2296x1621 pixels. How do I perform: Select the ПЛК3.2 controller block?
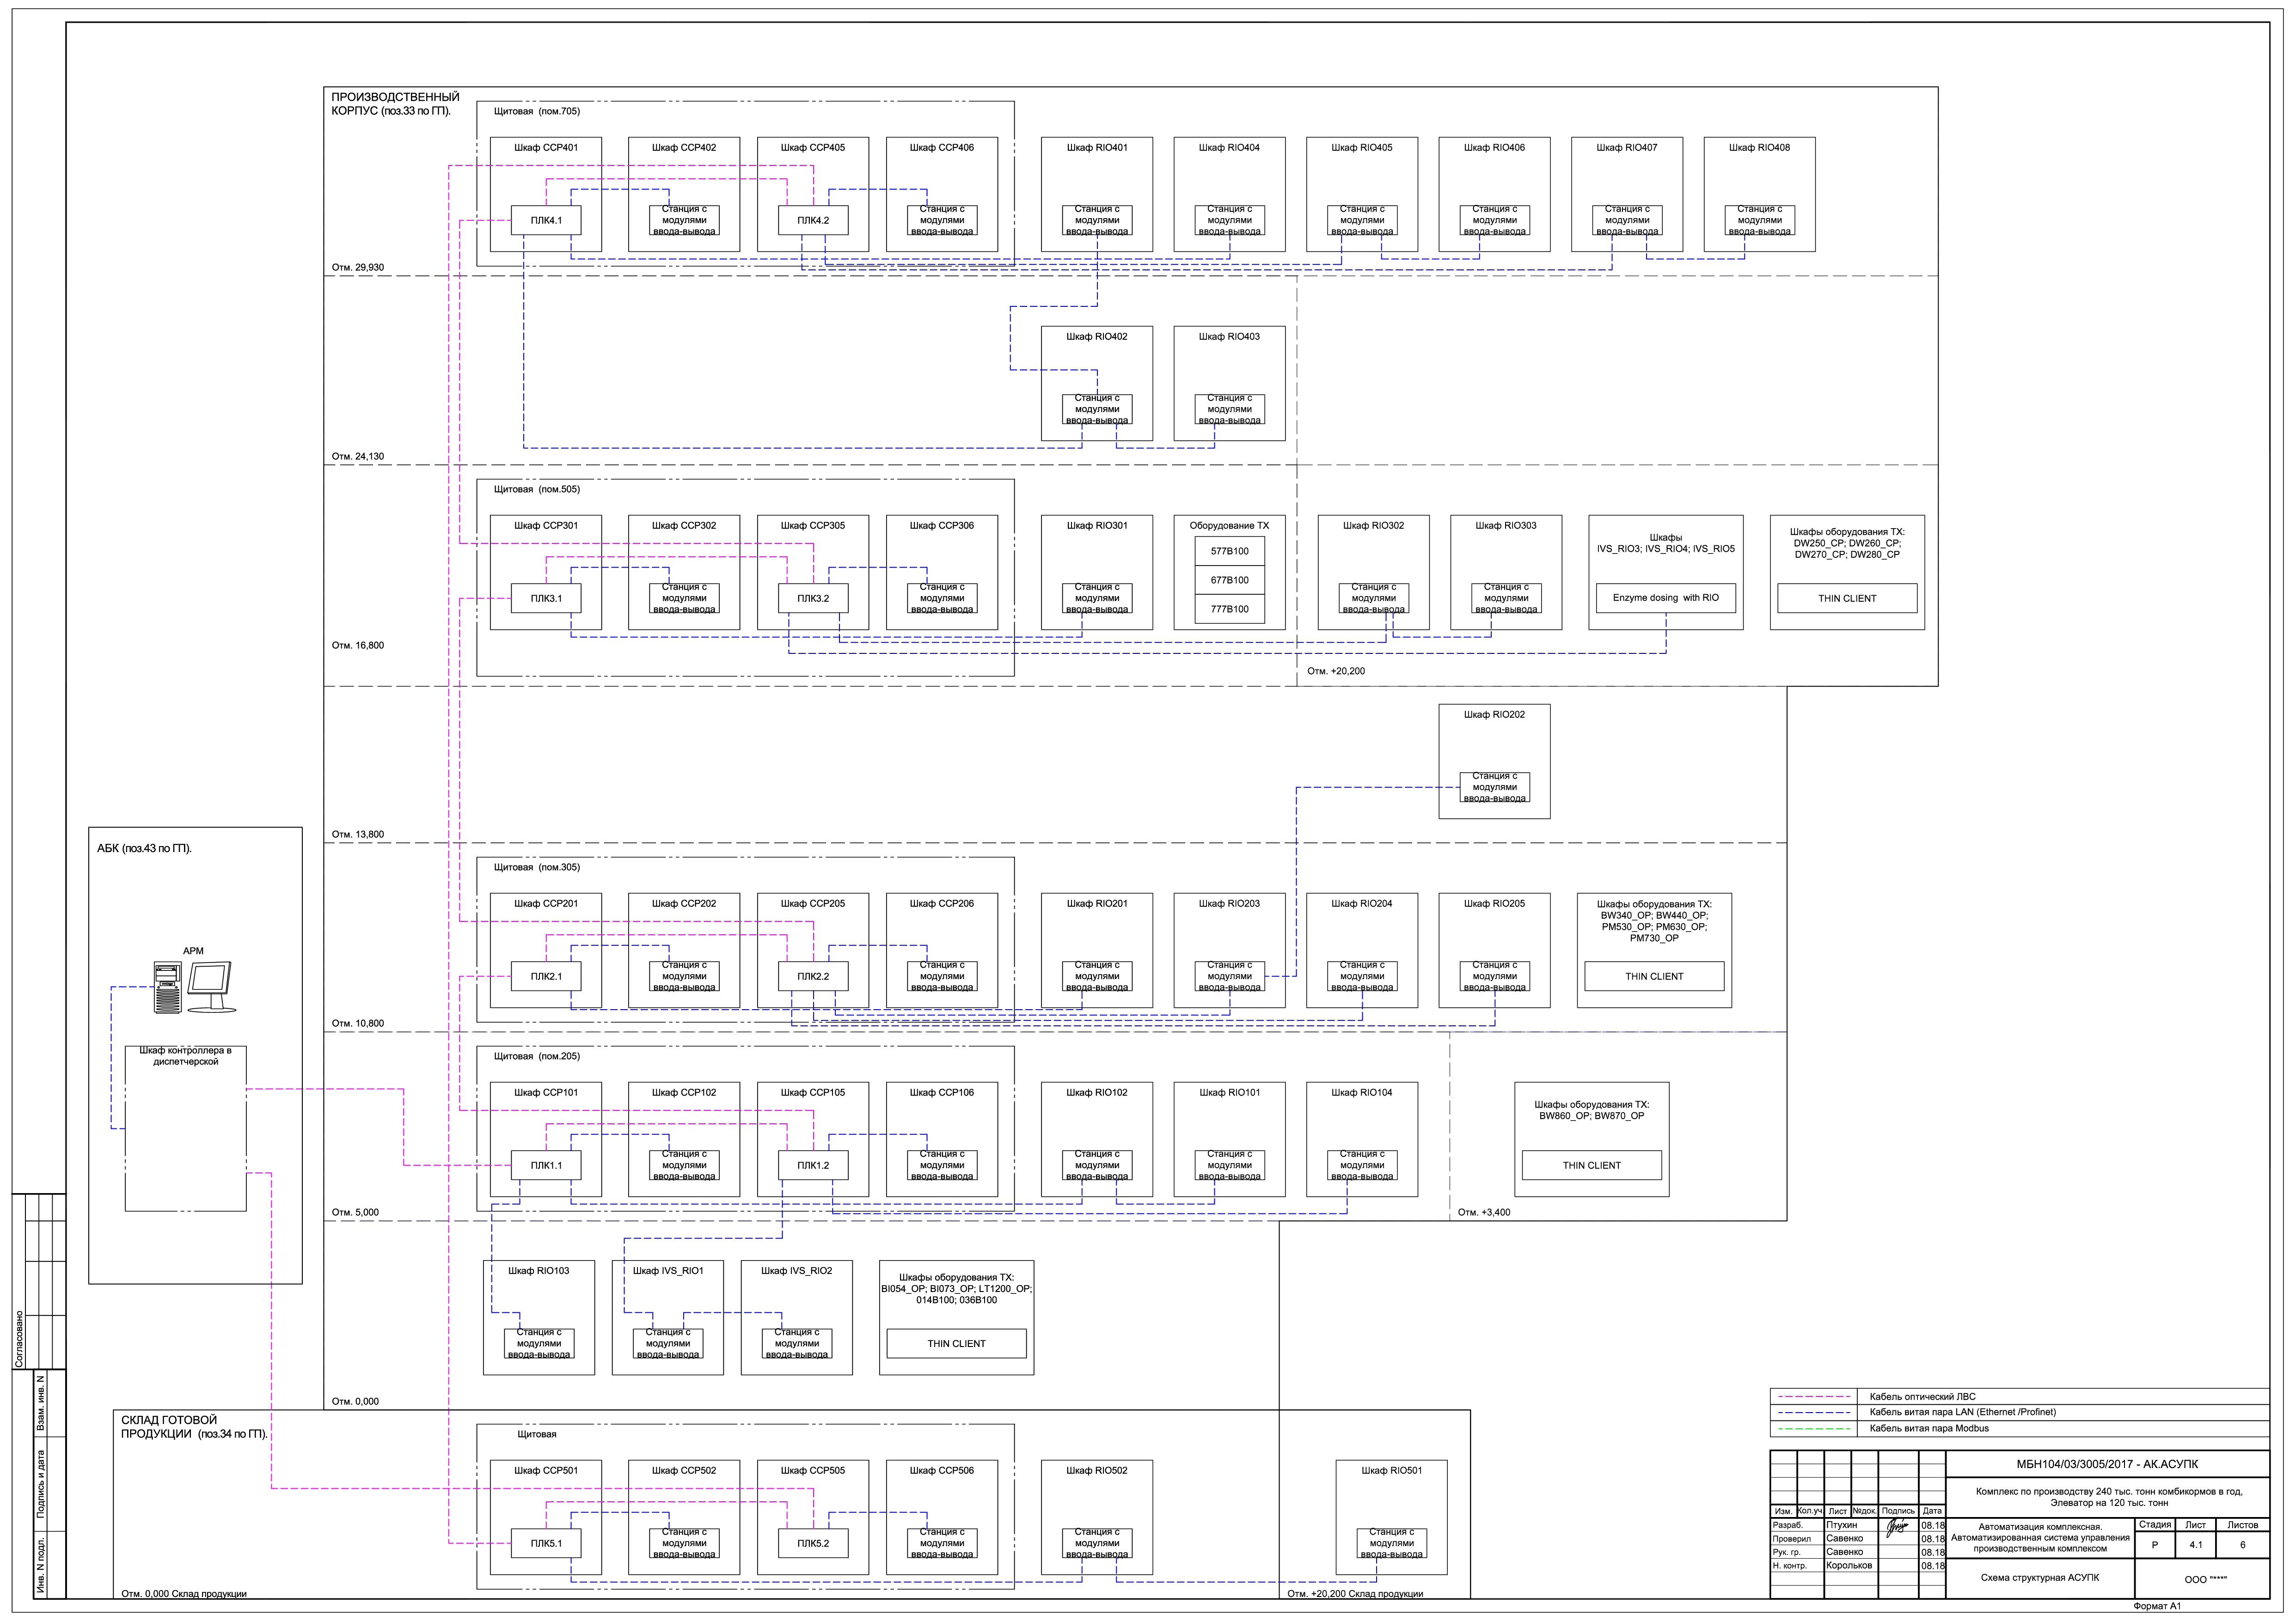click(x=812, y=598)
